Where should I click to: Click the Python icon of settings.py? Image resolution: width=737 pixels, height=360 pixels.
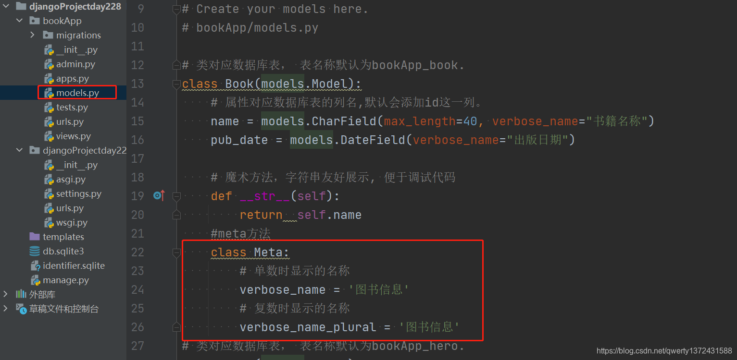49,193
